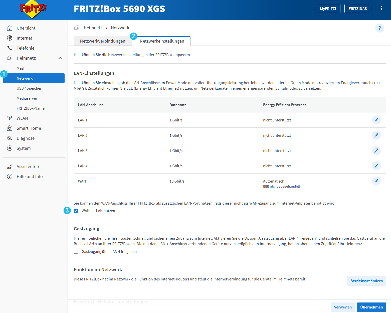Select Netzwerk in the sidebar
The height and width of the screenshot is (313, 391).
(x=34, y=78)
